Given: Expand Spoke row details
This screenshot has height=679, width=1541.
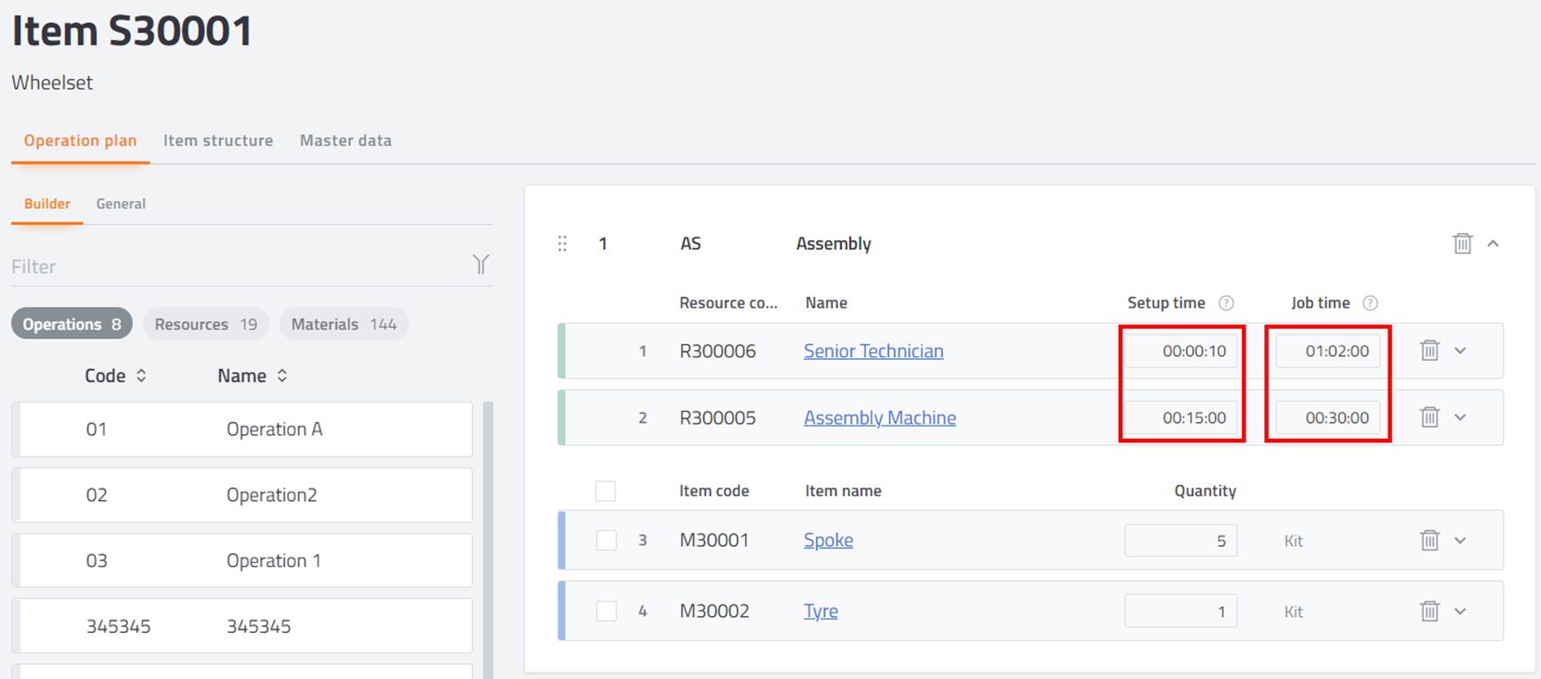Looking at the screenshot, I should 1460,540.
